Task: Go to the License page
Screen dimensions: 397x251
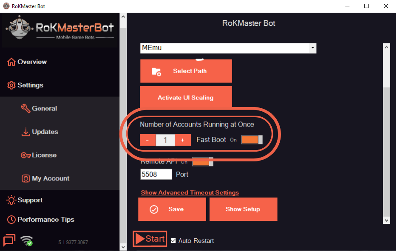Action: pos(44,155)
